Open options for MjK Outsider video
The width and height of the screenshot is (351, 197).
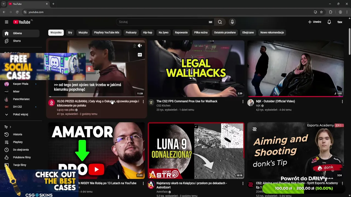tap(342, 102)
